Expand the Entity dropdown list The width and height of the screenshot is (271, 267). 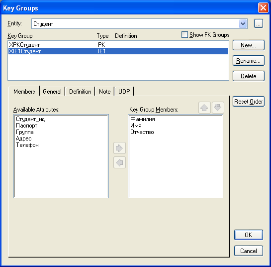pyautogui.click(x=243, y=24)
